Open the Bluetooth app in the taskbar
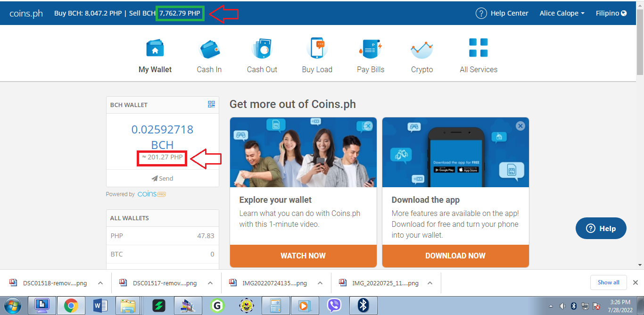 coord(363,306)
